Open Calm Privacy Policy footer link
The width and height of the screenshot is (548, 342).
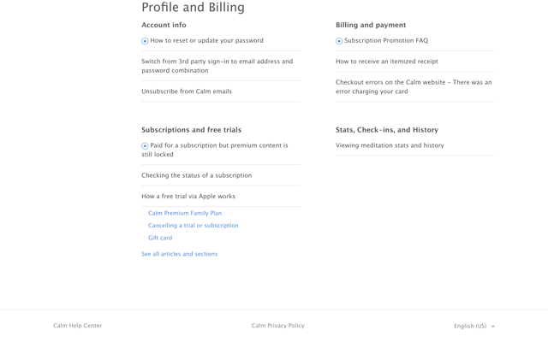277,326
